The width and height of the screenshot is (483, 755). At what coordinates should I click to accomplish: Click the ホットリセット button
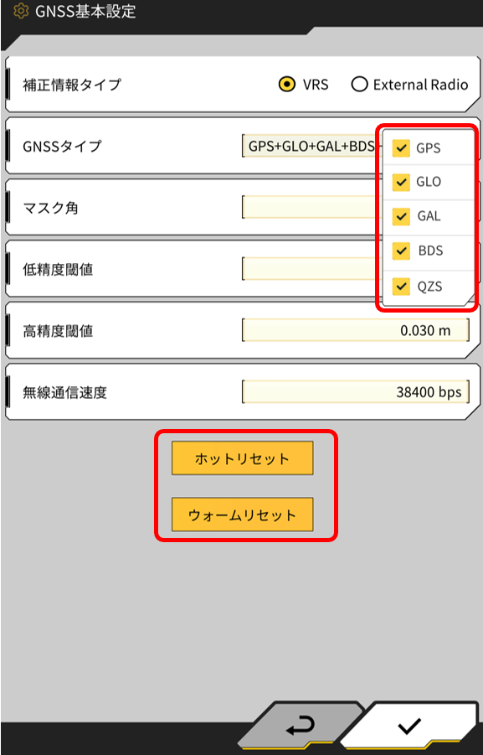(243, 458)
